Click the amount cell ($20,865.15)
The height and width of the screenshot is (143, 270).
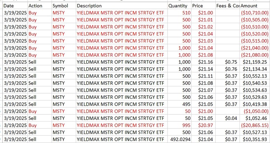tap(255, 125)
